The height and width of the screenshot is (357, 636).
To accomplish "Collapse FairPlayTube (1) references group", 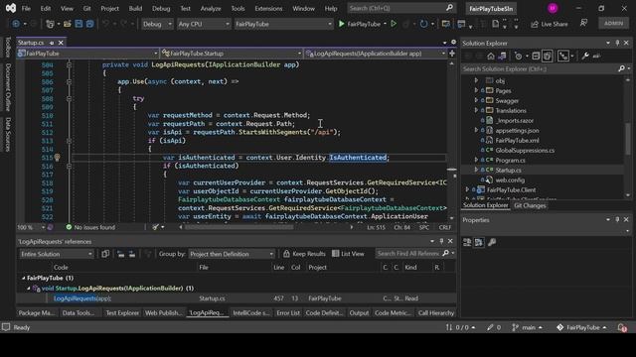I will [24, 278].
